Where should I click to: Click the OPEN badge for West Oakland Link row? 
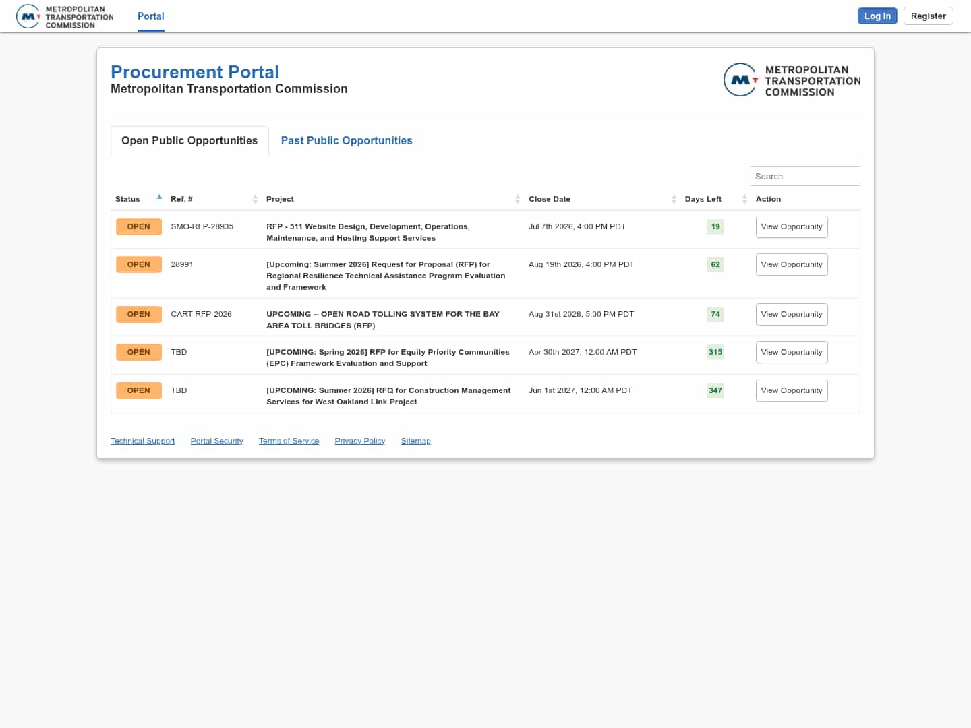pyautogui.click(x=139, y=390)
